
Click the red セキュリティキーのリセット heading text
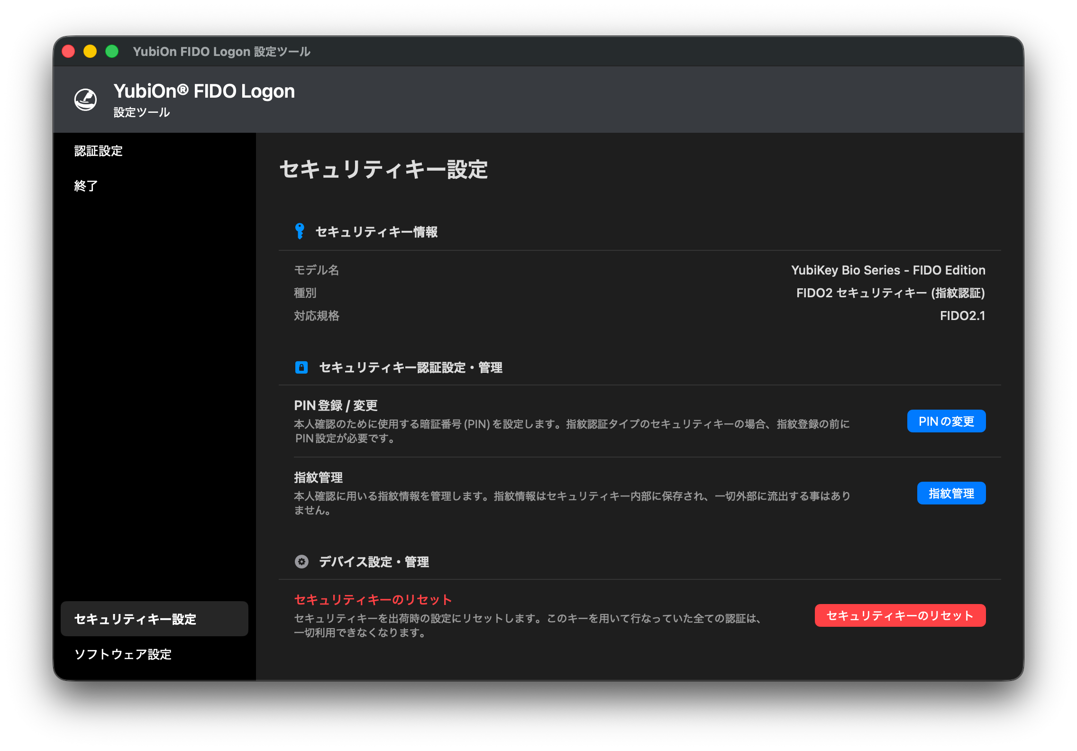click(373, 600)
